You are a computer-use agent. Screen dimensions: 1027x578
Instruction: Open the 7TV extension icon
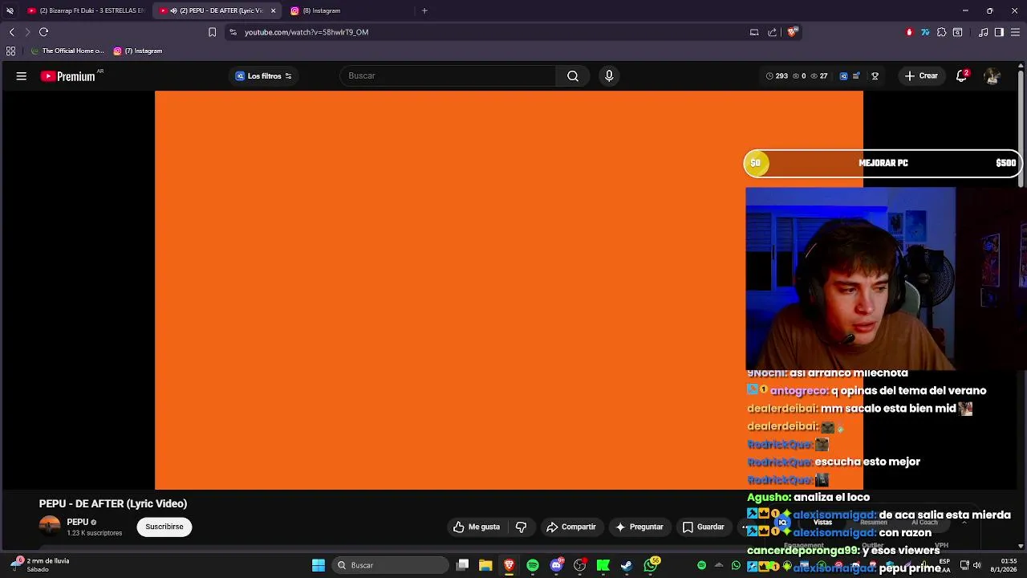pos(925,32)
